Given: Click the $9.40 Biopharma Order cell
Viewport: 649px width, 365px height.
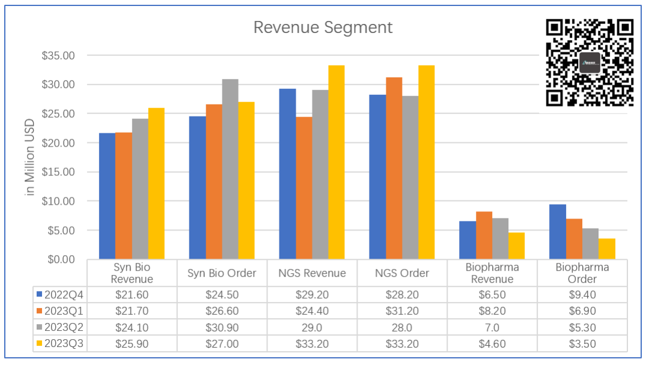Looking at the screenshot, I should pyautogui.click(x=582, y=295).
